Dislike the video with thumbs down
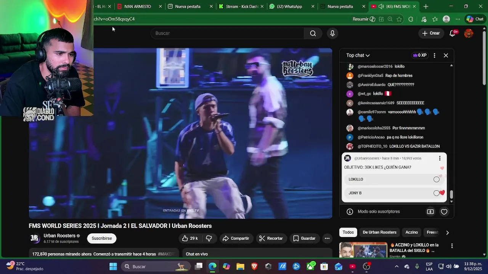This screenshot has height=274, width=488. pos(209,238)
